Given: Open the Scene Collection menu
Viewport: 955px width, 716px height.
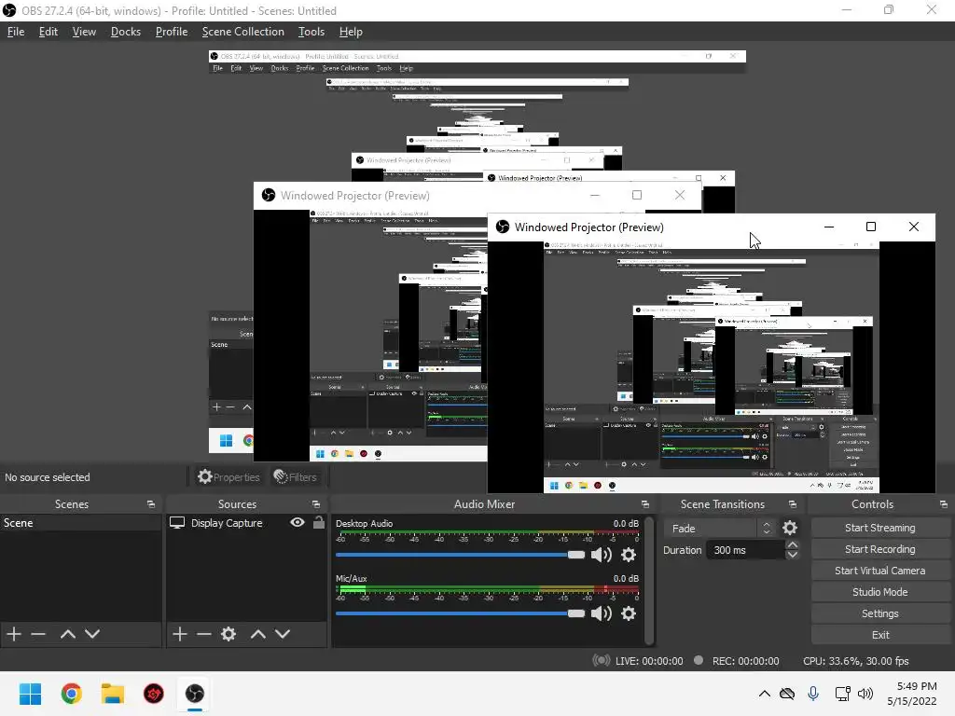Looking at the screenshot, I should point(243,32).
